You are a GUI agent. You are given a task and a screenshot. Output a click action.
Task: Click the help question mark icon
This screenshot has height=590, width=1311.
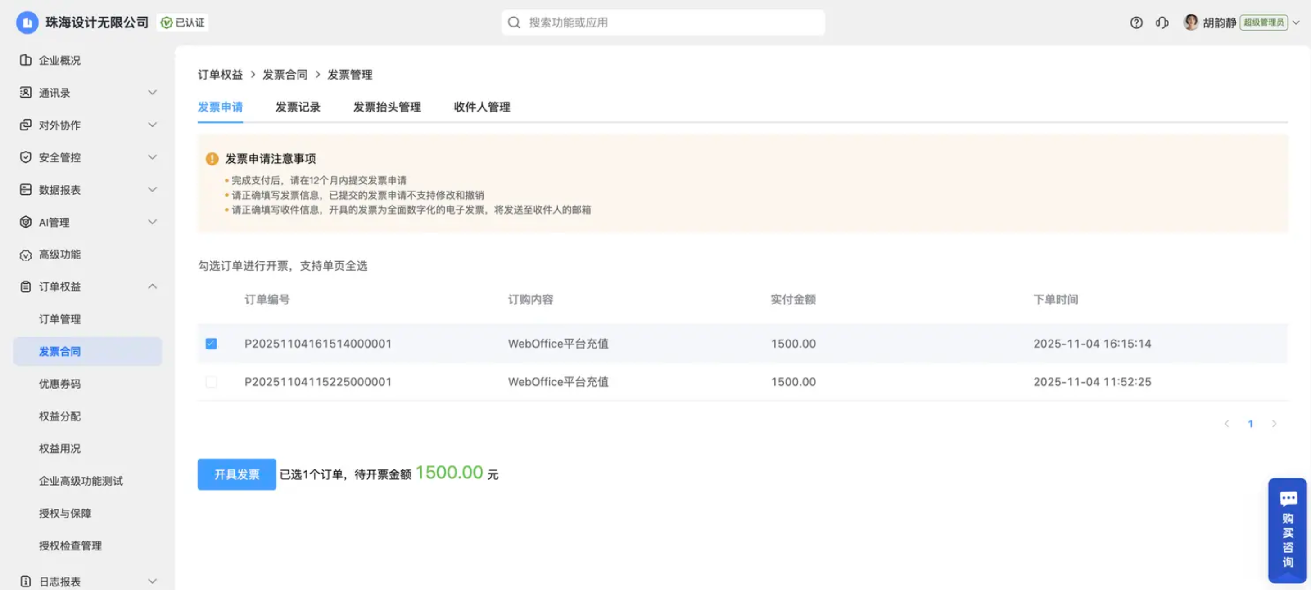click(x=1136, y=22)
